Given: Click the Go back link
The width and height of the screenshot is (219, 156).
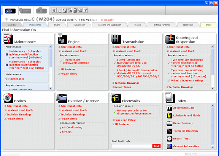Looking at the screenshot, I should [107, 20].
